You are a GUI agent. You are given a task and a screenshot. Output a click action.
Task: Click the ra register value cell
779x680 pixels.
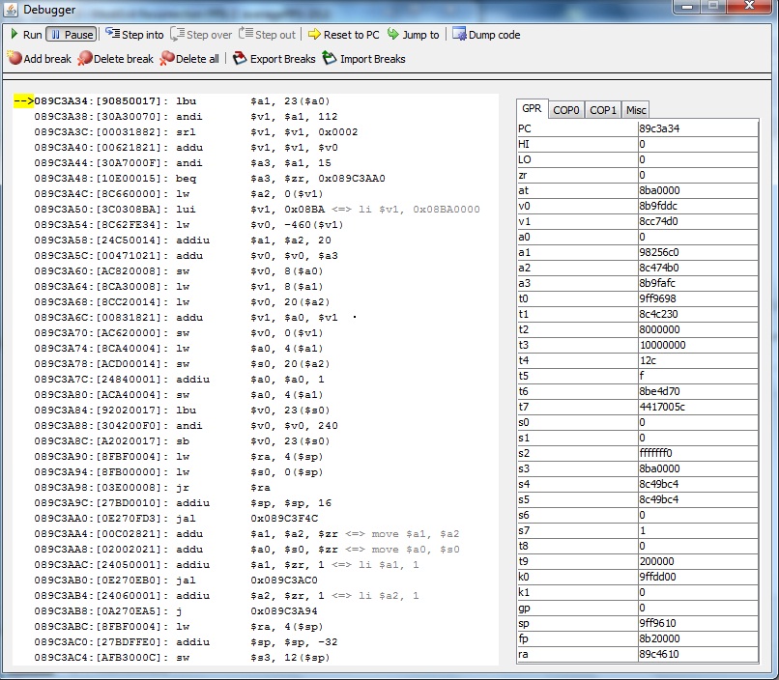(696, 654)
